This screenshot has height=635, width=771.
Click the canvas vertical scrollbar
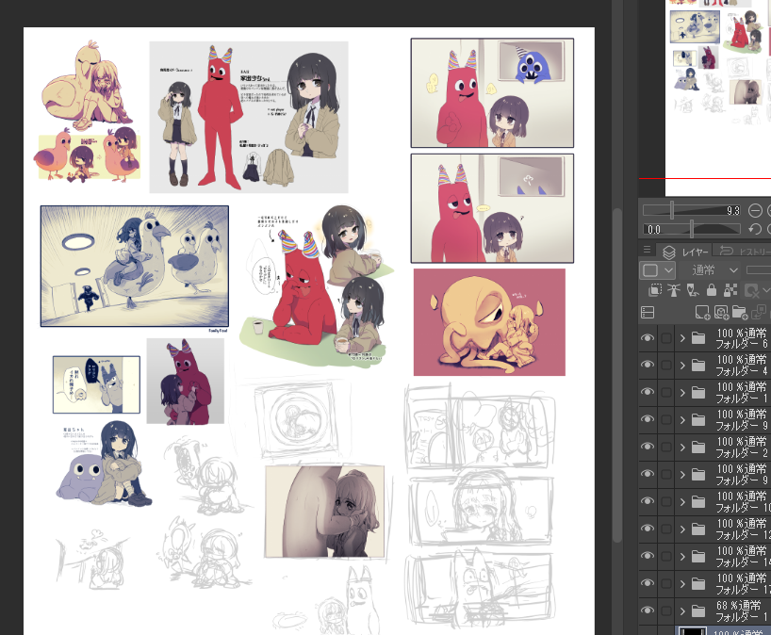(x=617, y=376)
